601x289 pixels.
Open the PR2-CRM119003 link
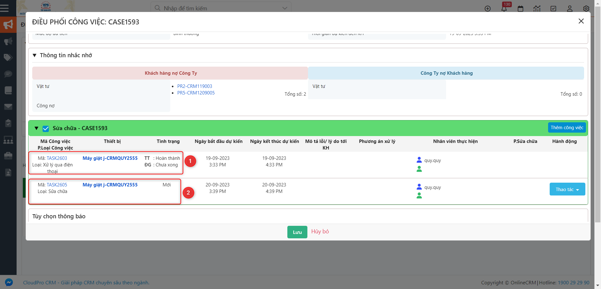click(195, 86)
